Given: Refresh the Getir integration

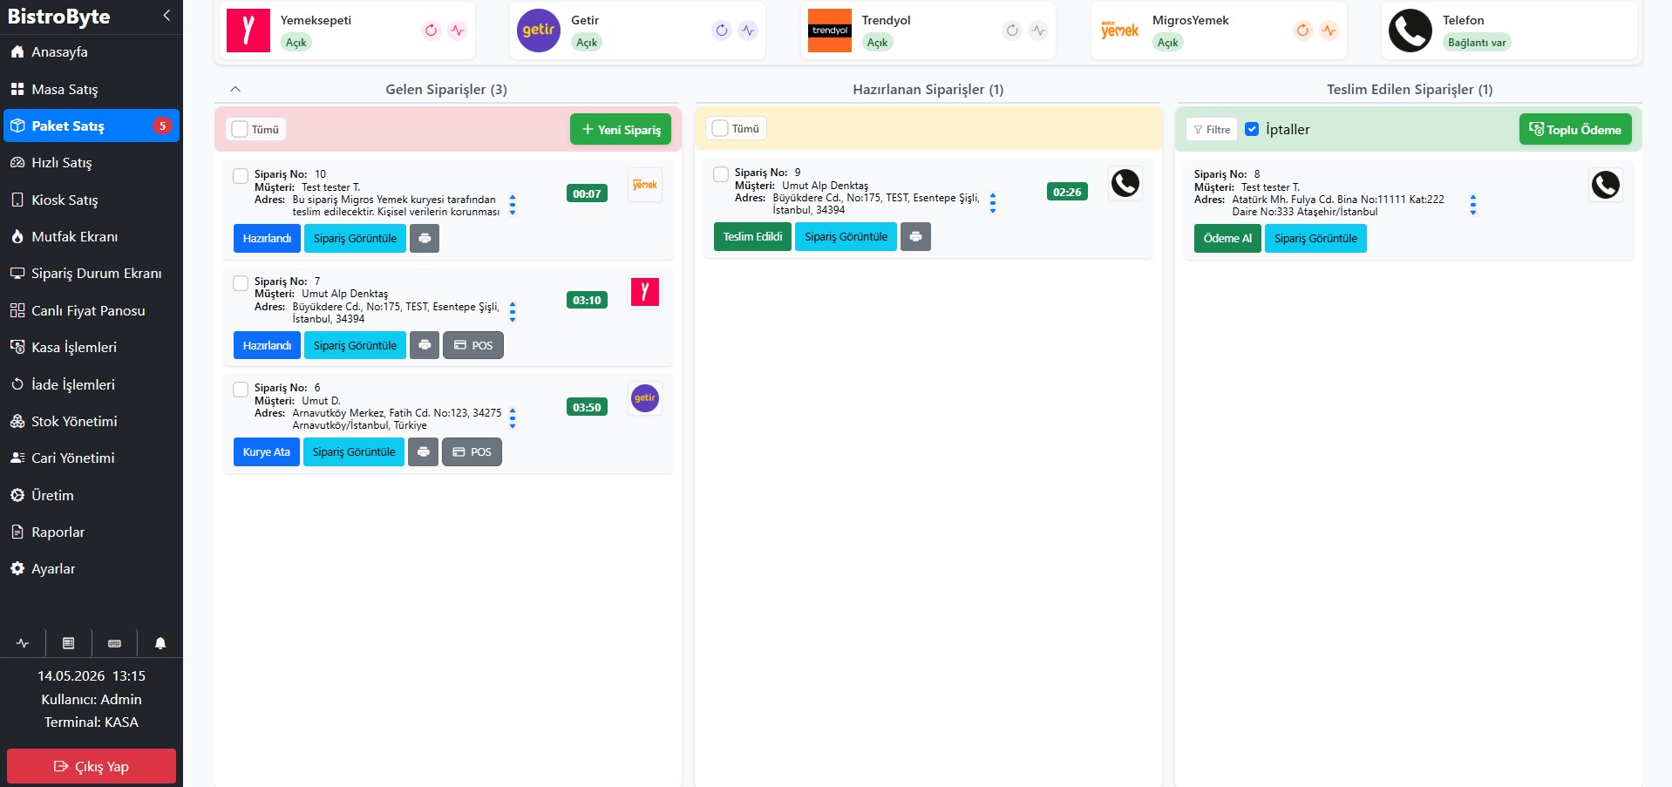Looking at the screenshot, I should pos(722,31).
